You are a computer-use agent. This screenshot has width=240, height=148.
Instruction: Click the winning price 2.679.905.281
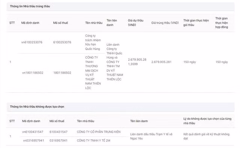pyautogui.click(x=161, y=62)
